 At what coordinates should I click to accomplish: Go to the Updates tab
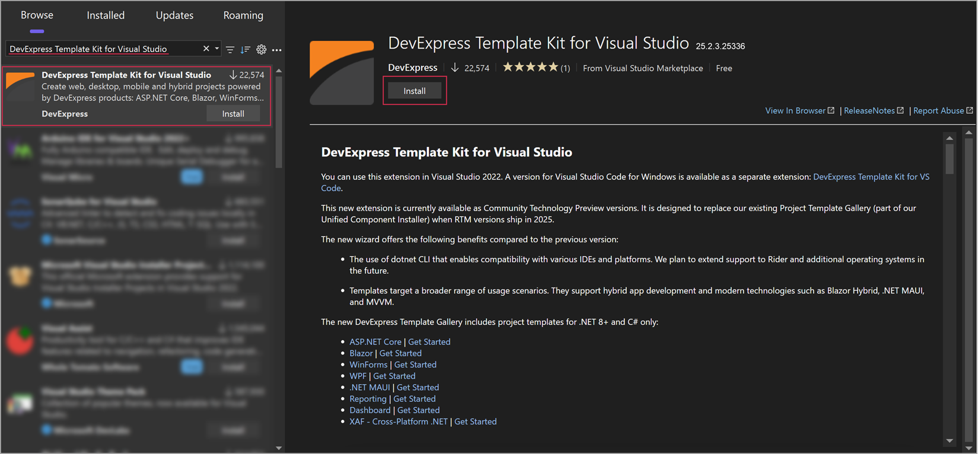click(x=174, y=15)
